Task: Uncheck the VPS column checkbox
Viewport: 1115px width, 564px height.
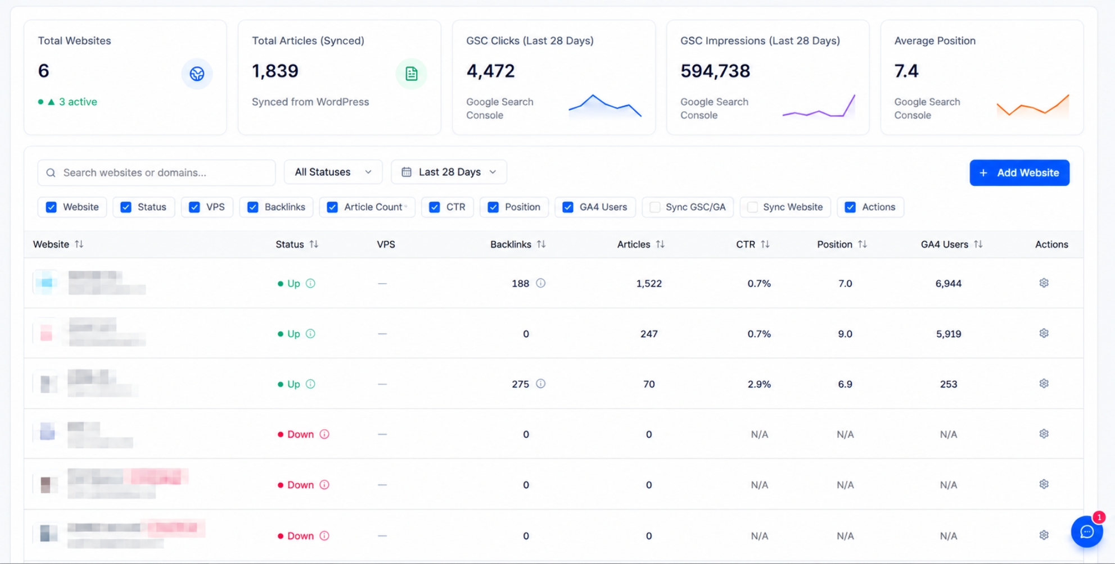Action: click(x=195, y=207)
